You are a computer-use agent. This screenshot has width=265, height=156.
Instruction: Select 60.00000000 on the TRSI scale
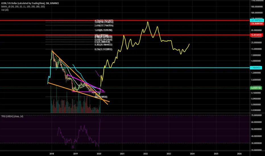click(x=256, y=122)
